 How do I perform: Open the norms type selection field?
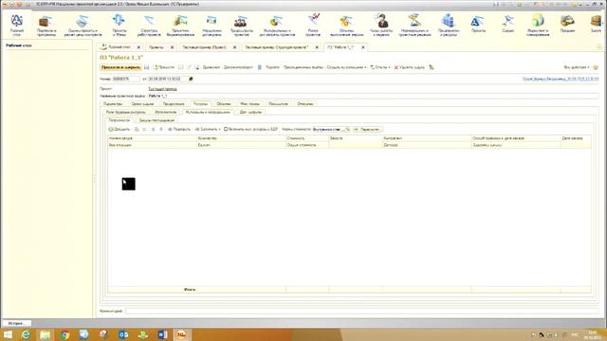(331, 129)
